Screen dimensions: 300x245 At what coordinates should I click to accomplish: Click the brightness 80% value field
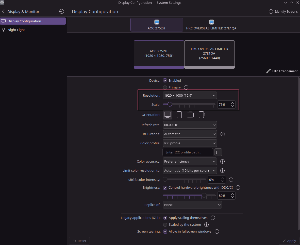pos(224,196)
